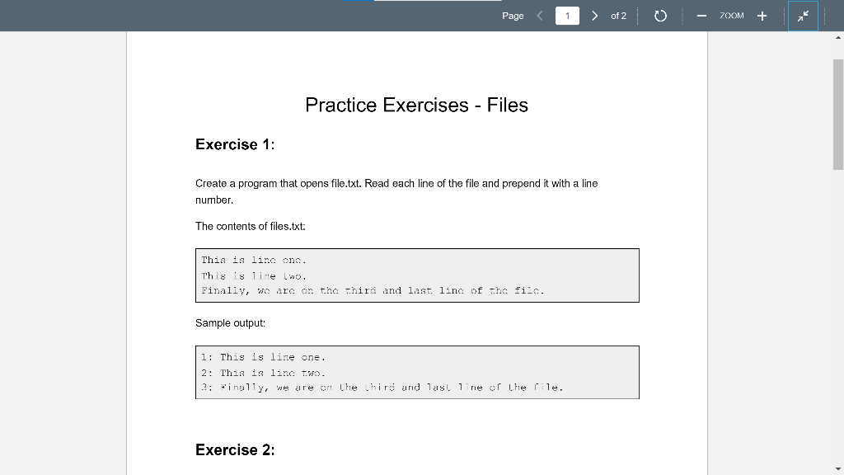Click the Exercise 2 heading
The height and width of the screenshot is (475, 844).
234,449
